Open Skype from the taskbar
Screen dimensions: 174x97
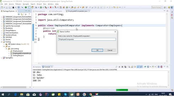tap(66, 94)
